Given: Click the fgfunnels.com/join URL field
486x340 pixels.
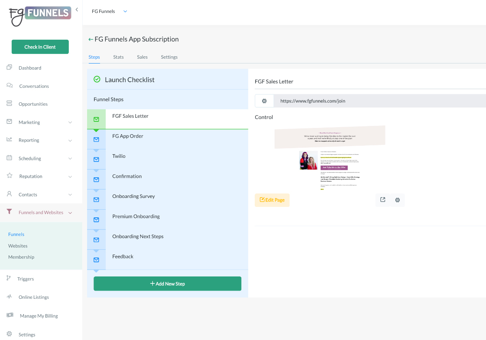Looking at the screenshot, I should [x=380, y=101].
